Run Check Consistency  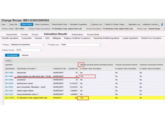(42, 24)
